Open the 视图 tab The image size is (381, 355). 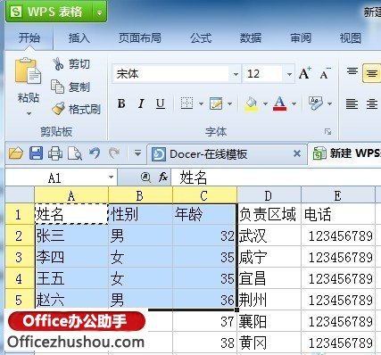pos(351,38)
